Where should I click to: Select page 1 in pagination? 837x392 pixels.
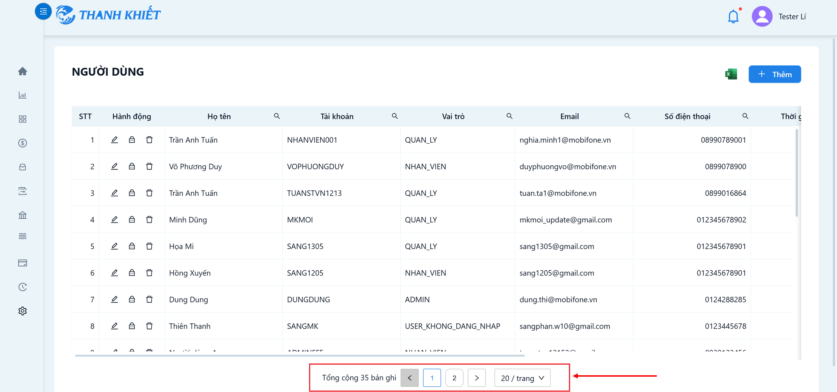pyautogui.click(x=432, y=378)
